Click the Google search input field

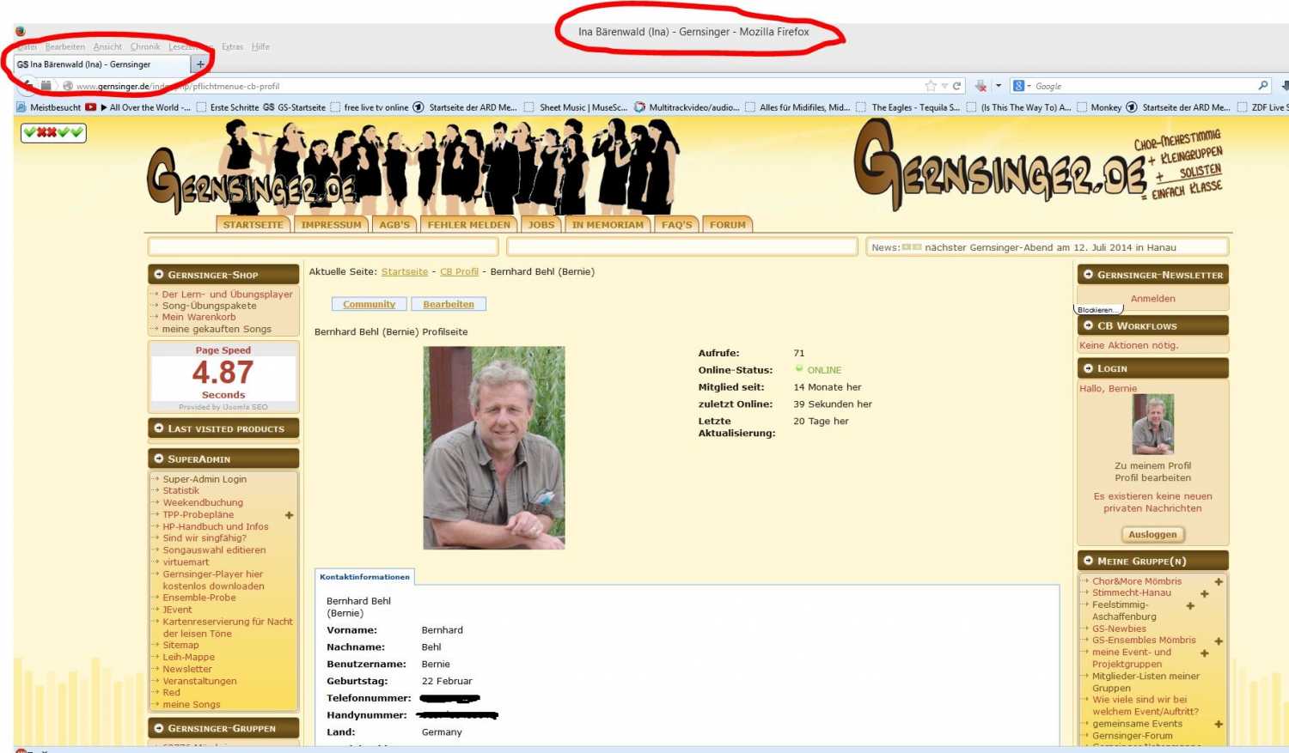(1143, 86)
